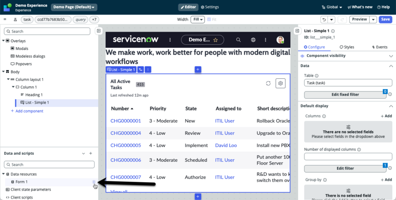Viewport: 396px width, 200px height.
Task: Collapse the left tree panel with its toggle icon
Action: point(99,31)
